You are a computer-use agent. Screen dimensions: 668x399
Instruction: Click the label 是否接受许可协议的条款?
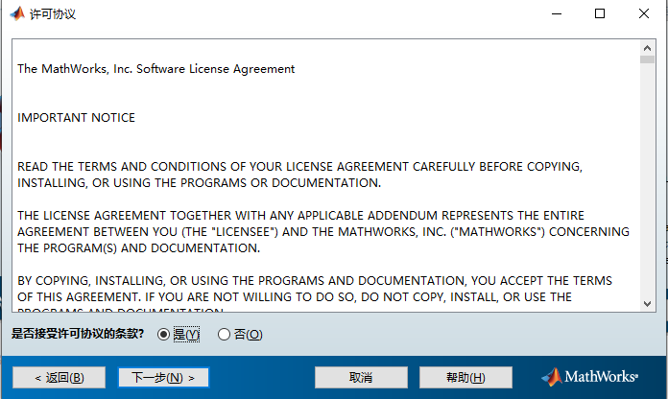click(78, 334)
